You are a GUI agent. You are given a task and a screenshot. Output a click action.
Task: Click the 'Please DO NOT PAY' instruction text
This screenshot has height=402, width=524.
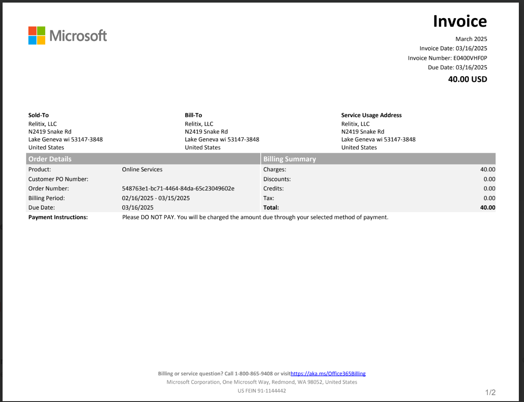click(255, 217)
